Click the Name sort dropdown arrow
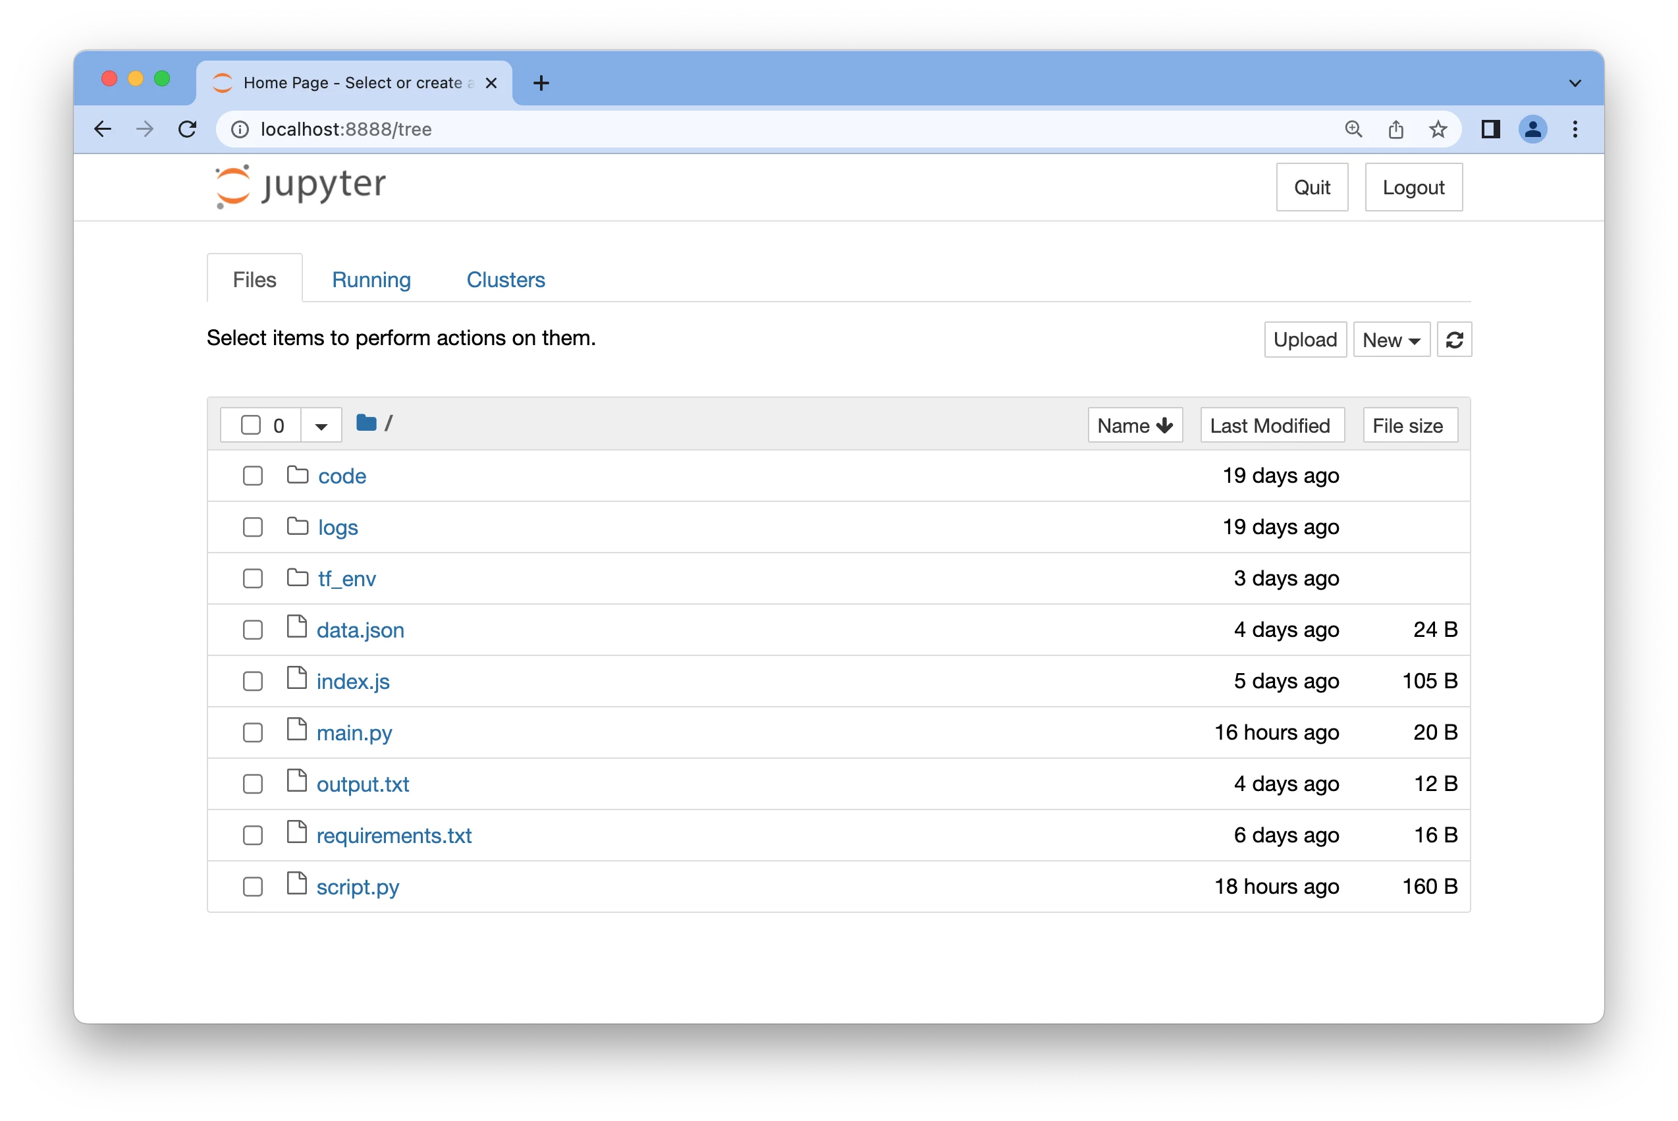The image size is (1678, 1121). click(1164, 424)
